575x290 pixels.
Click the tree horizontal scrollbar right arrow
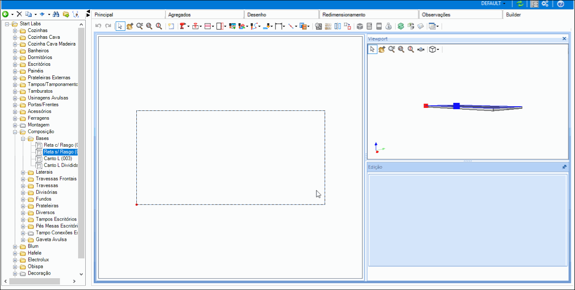click(74, 281)
